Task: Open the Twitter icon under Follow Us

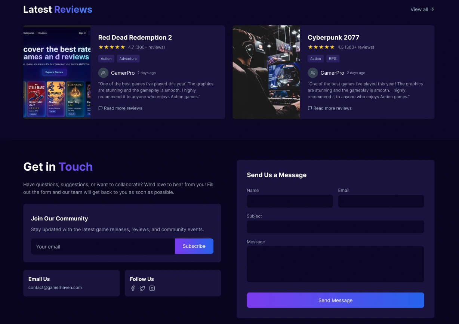Action: tap(142, 288)
